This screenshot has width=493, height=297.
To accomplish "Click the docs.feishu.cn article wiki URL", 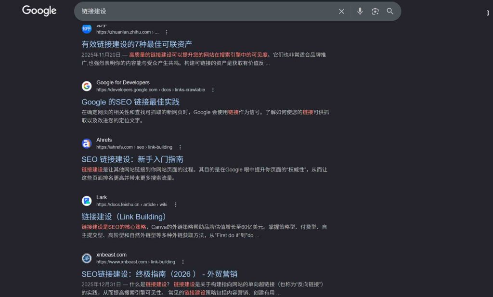I will pos(132,204).
